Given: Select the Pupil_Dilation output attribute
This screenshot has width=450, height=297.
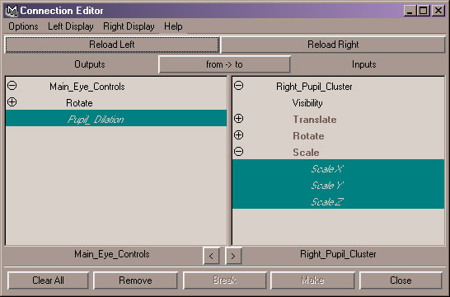Looking at the screenshot, I should tap(116, 118).
